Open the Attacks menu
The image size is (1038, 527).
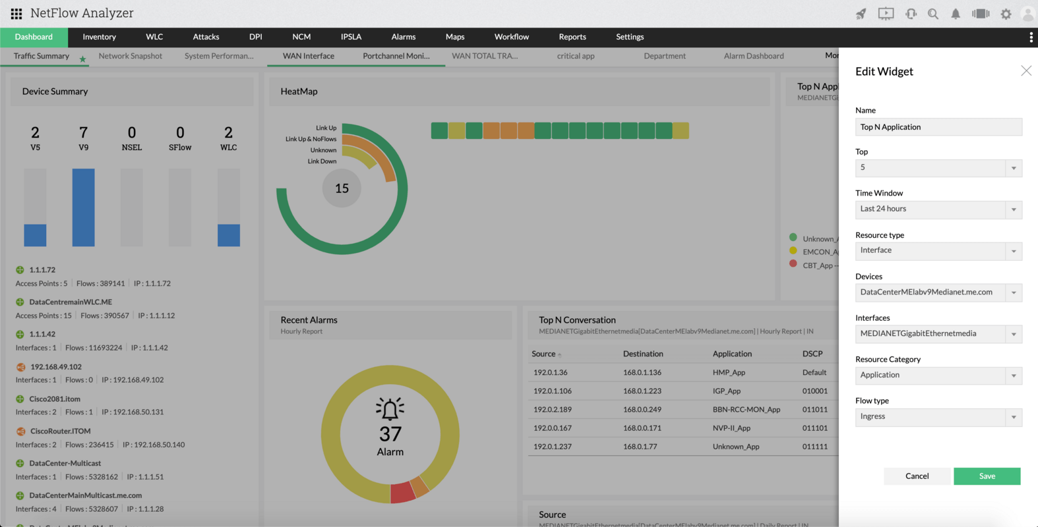click(x=206, y=37)
